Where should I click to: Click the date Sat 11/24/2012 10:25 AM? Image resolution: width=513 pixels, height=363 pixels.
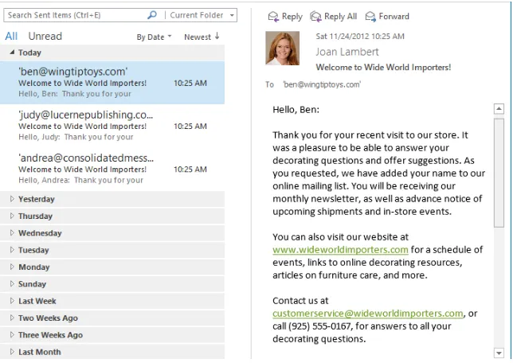360,37
